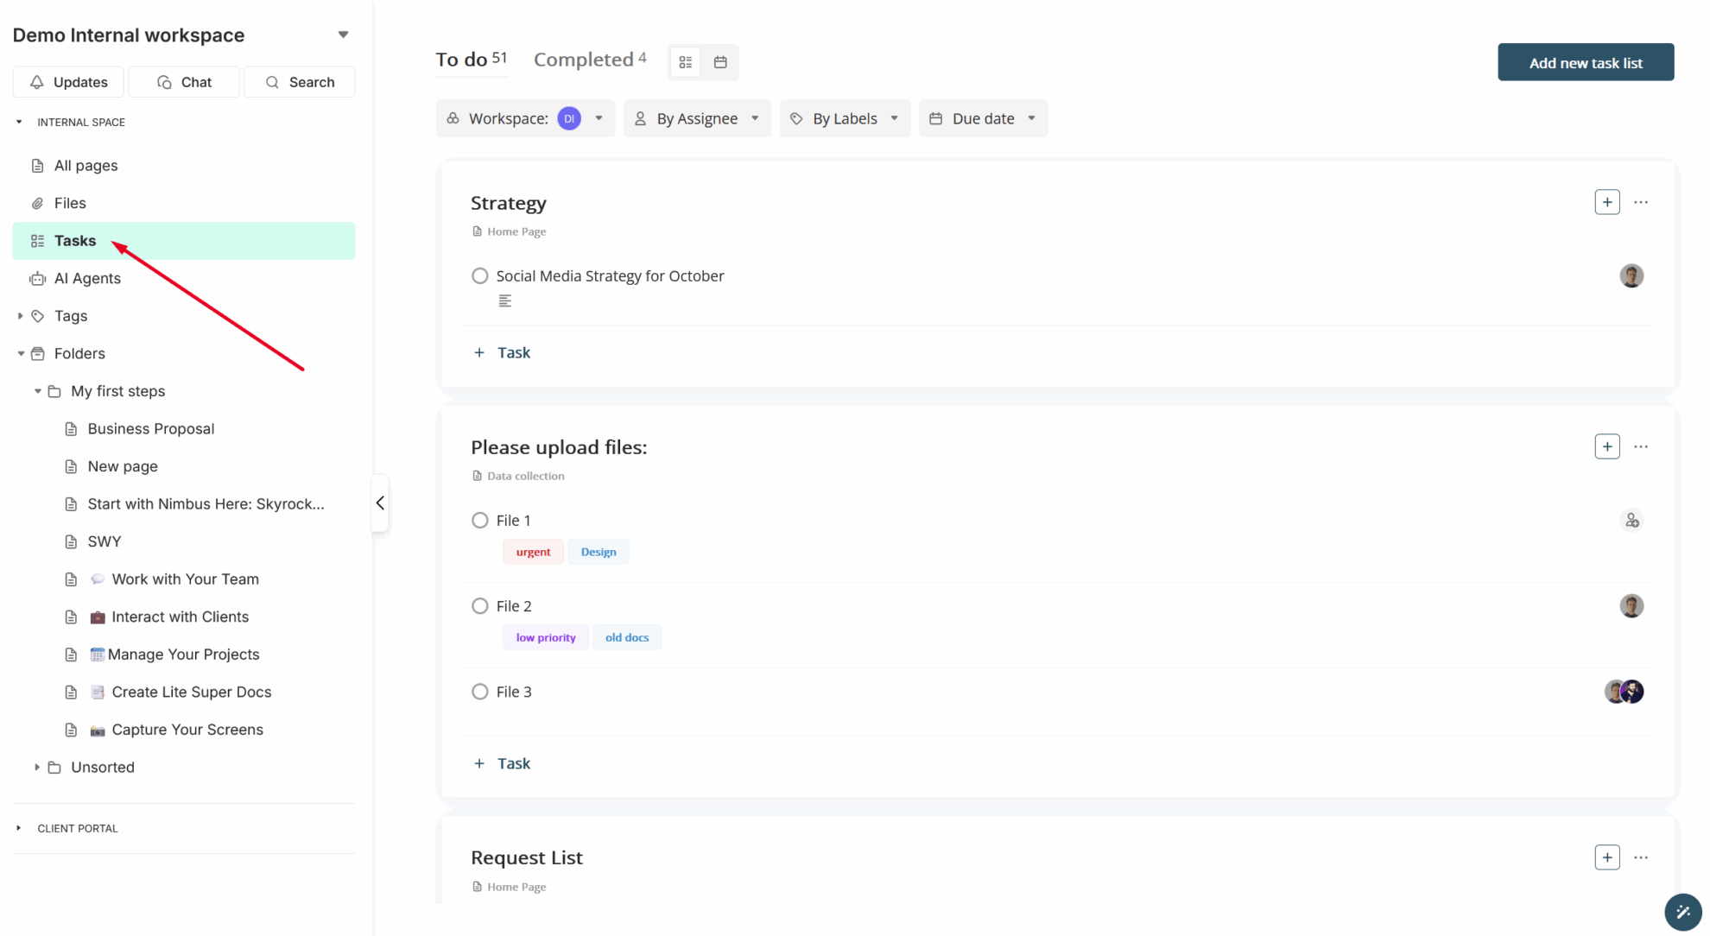Switch to the Completed tab
The width and height of the screenshot is (1710, 936).
pyautogui.click(x=583, y=59)
